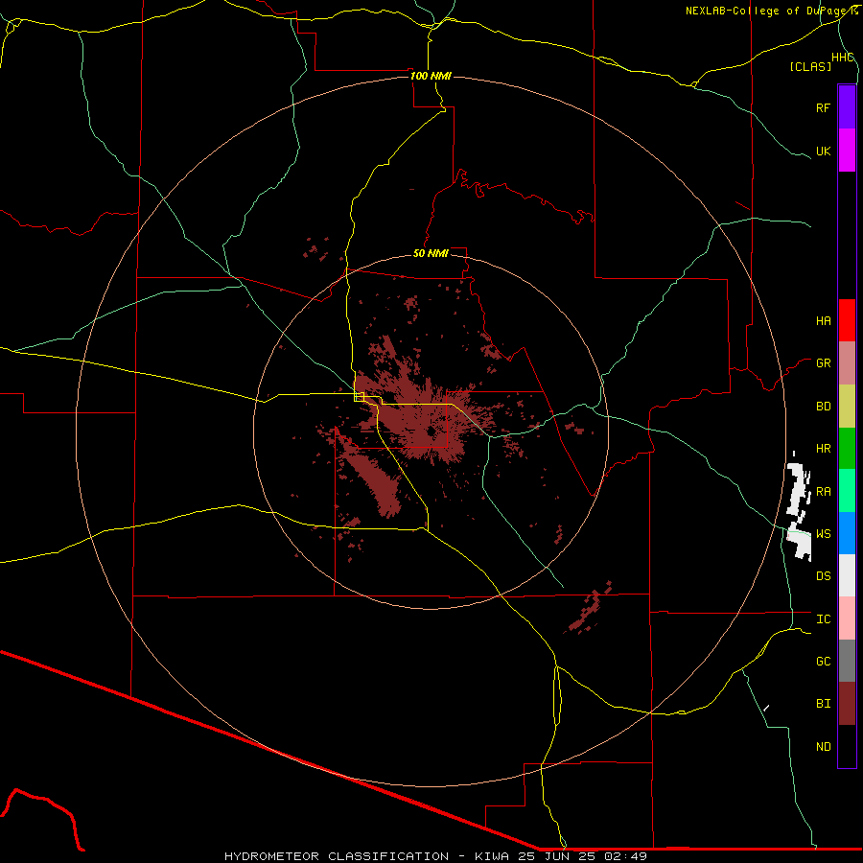Screen dimensions: 863x863
Task: Click the HR green legend swatch
Action: (847, 448)
